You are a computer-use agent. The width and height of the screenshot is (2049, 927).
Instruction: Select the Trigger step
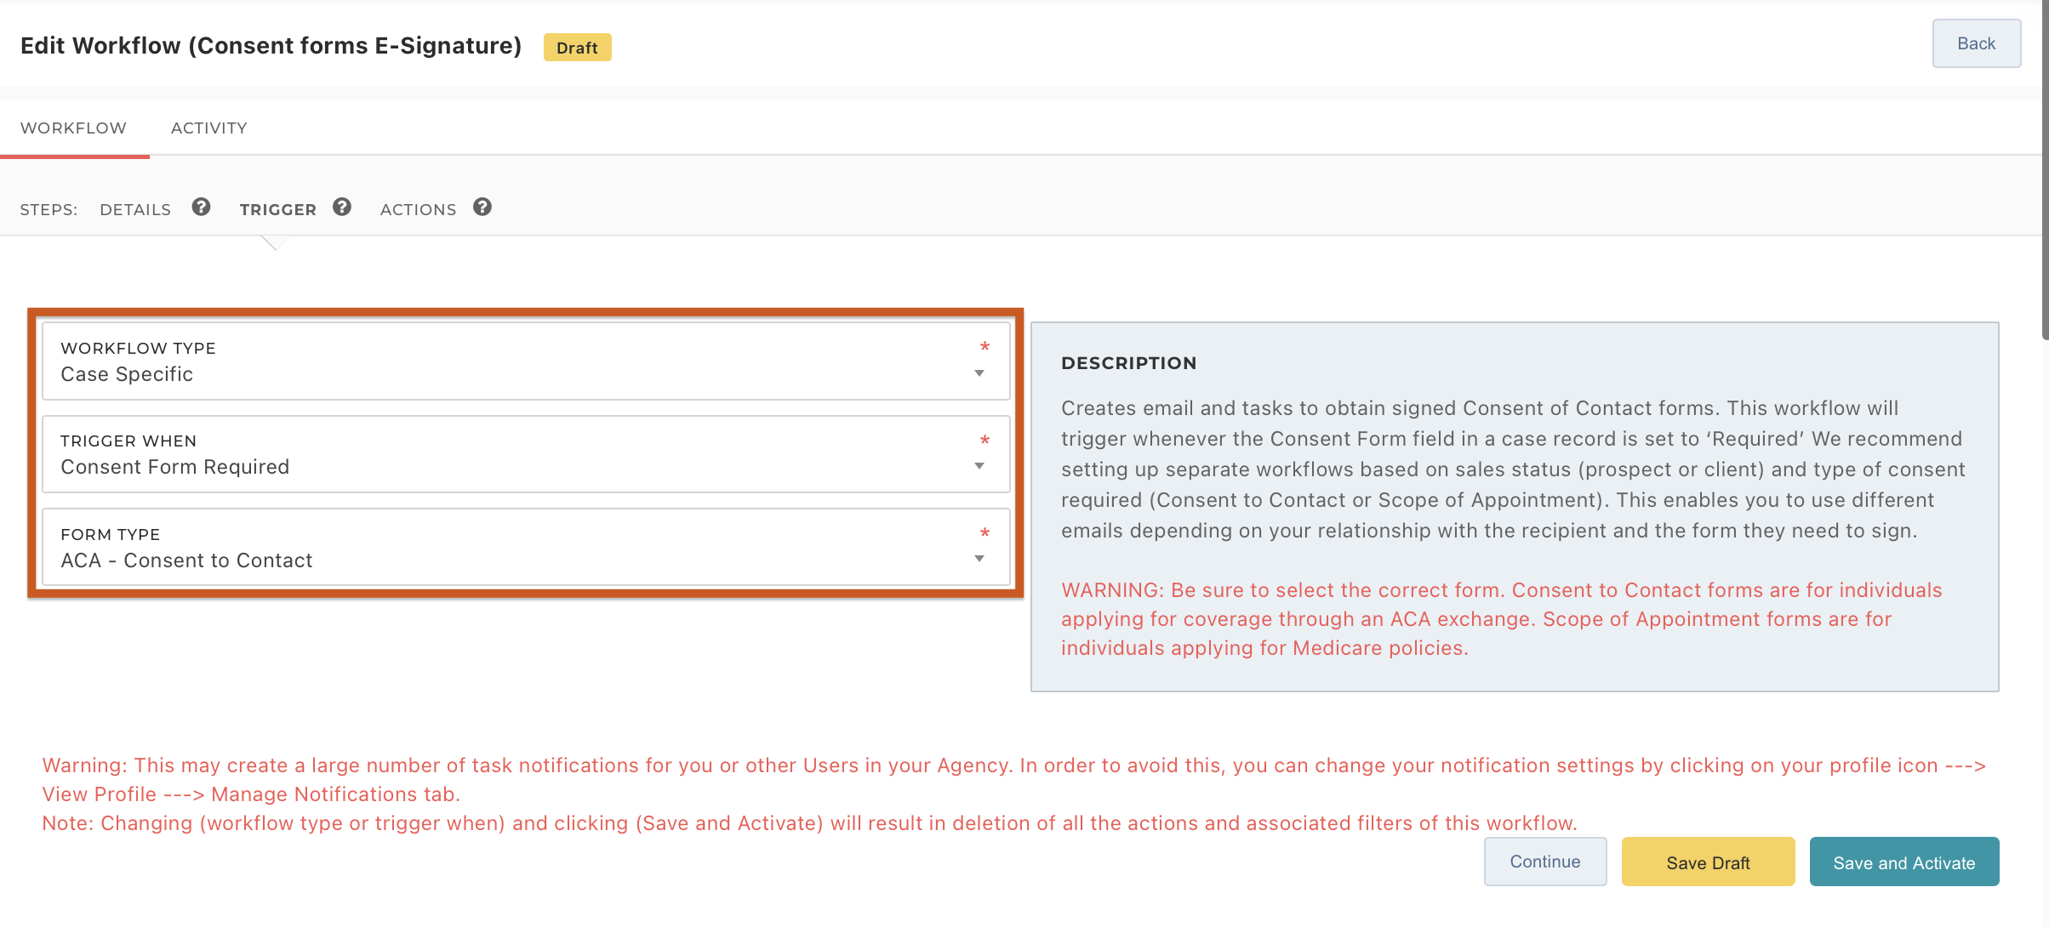pos(277,210)
